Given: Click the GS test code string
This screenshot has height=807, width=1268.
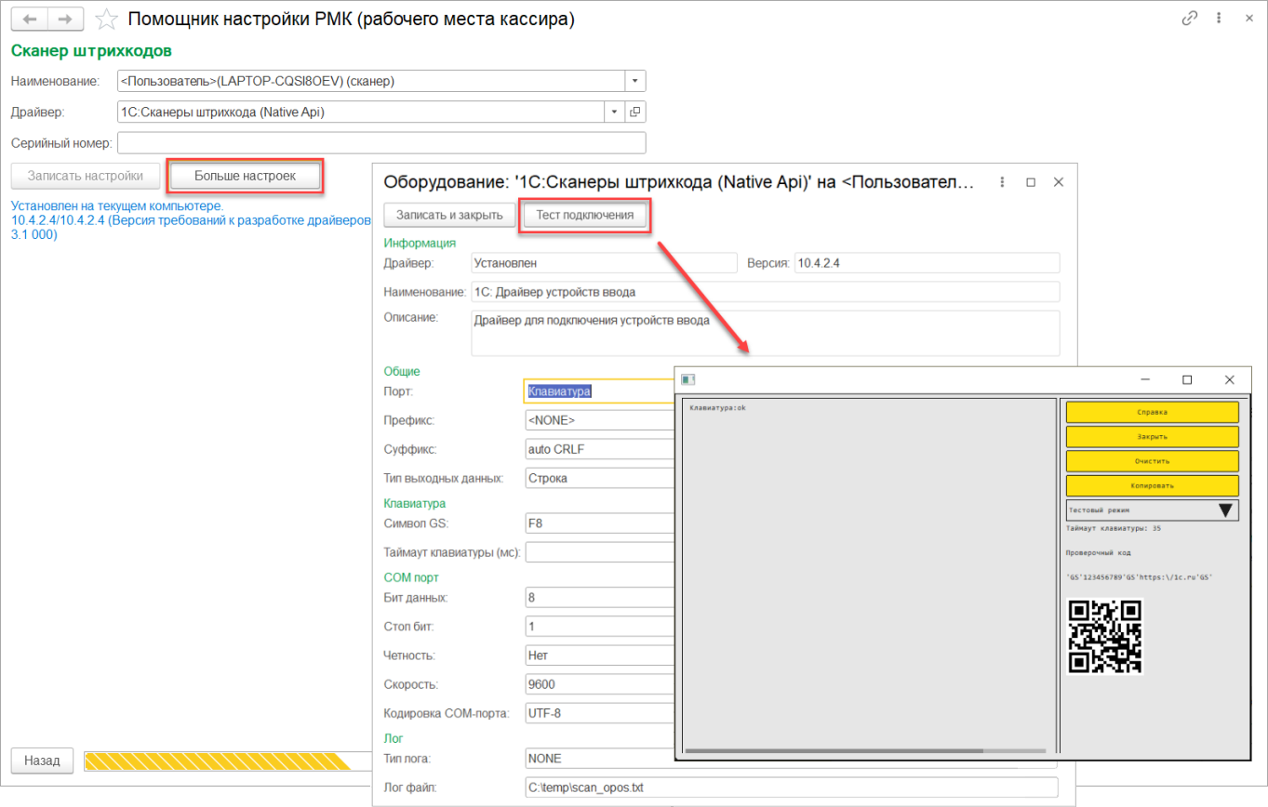Looking at the screenshot, I should point(1141,577).
